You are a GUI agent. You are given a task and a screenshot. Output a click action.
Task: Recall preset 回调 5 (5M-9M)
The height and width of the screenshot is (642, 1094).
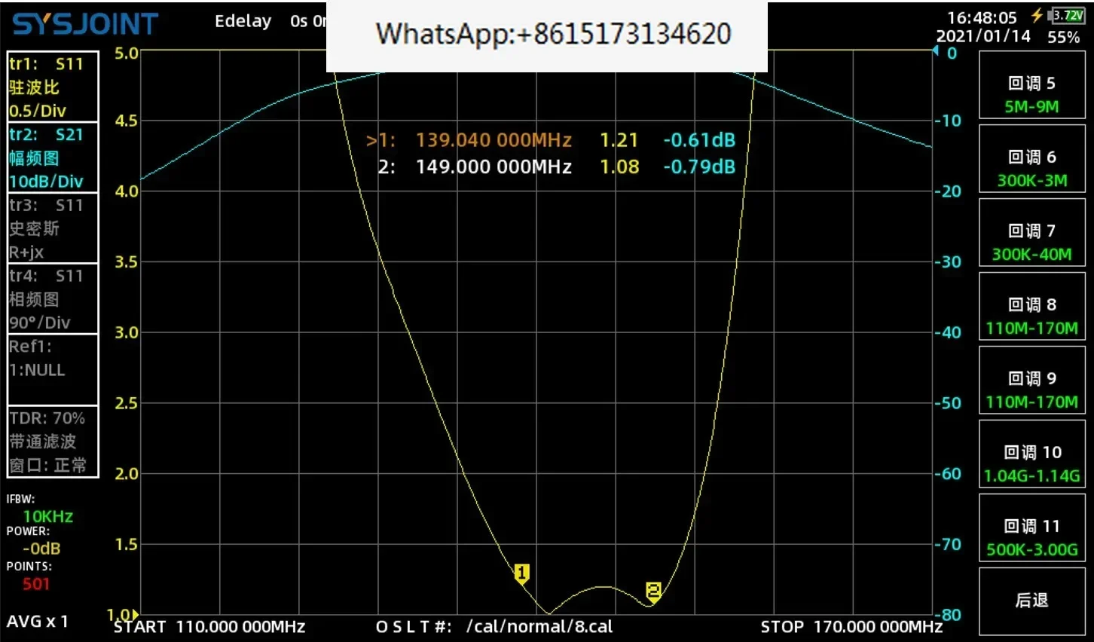(x=1031, y=87)
